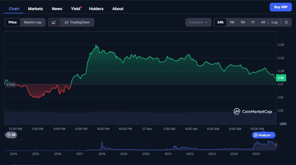Click the CoinMarketCap logo watermark
The image size is (296, 165).
[253, 111]
